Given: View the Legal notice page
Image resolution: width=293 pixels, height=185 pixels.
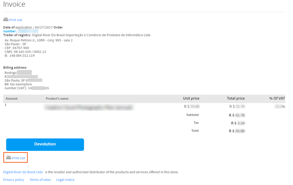Looking at the screenshot, I should coord(65,180).
